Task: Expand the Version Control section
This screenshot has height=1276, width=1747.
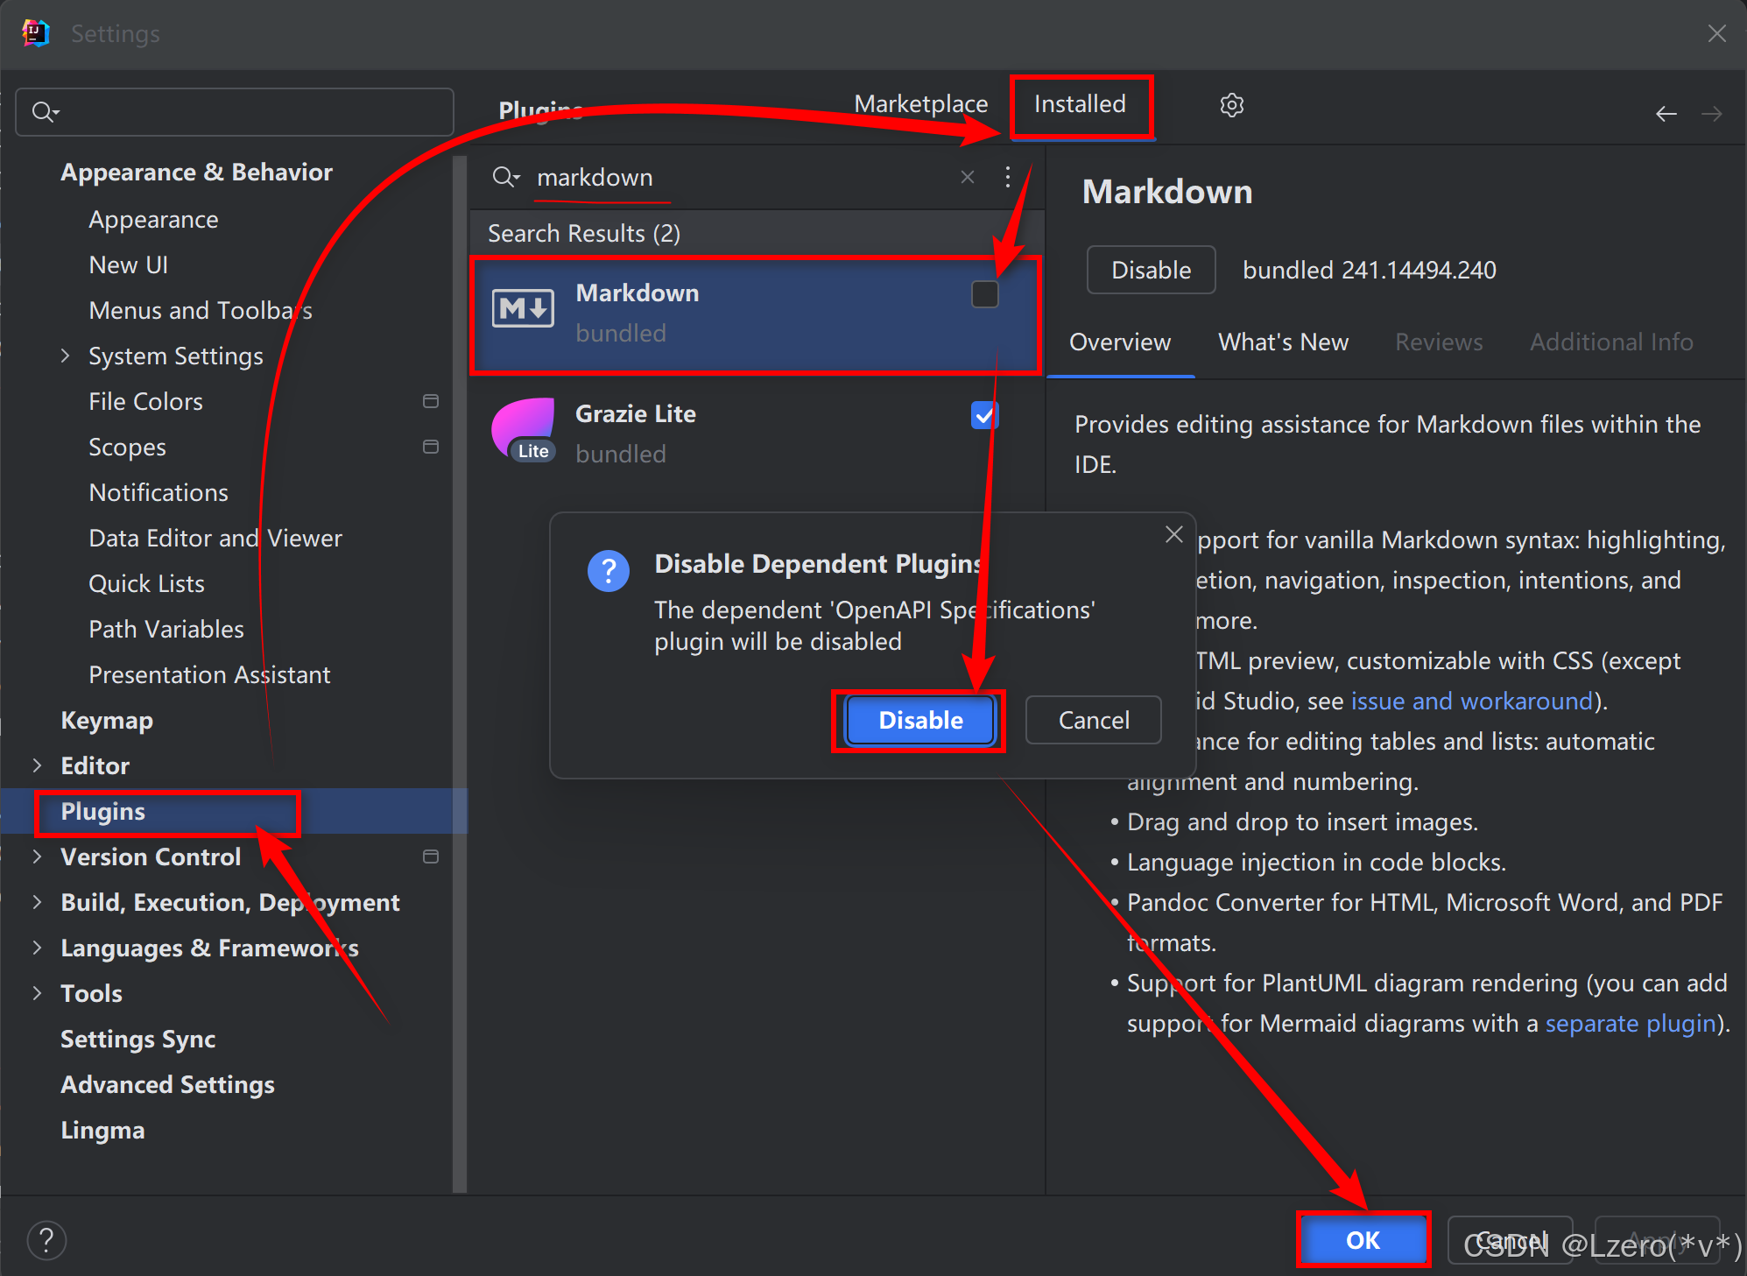Action: click(x=37, y=857)
